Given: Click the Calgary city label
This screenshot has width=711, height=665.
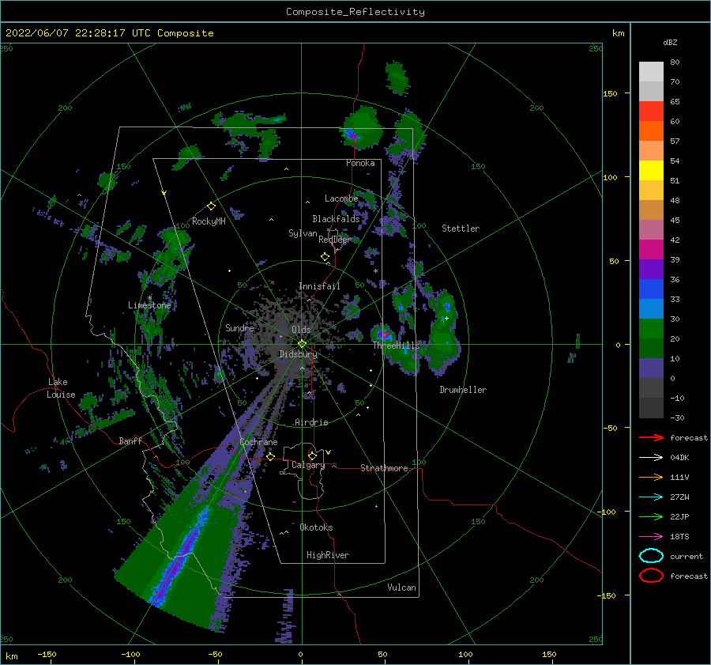Looking at the screenshot, I should tap(308, 465).
